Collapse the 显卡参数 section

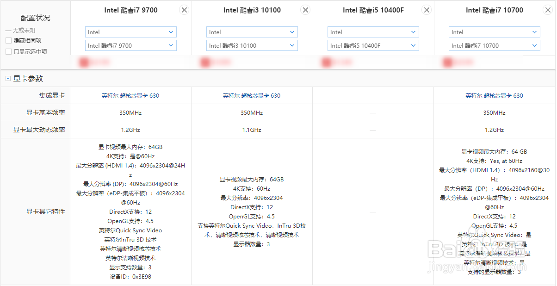(x=8, y=79)
